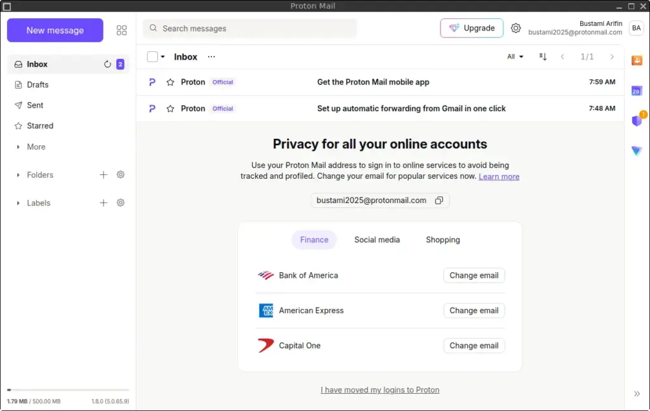Click Proton logo on 7:48 AM email
650x411 pixels.
[152, 108]
